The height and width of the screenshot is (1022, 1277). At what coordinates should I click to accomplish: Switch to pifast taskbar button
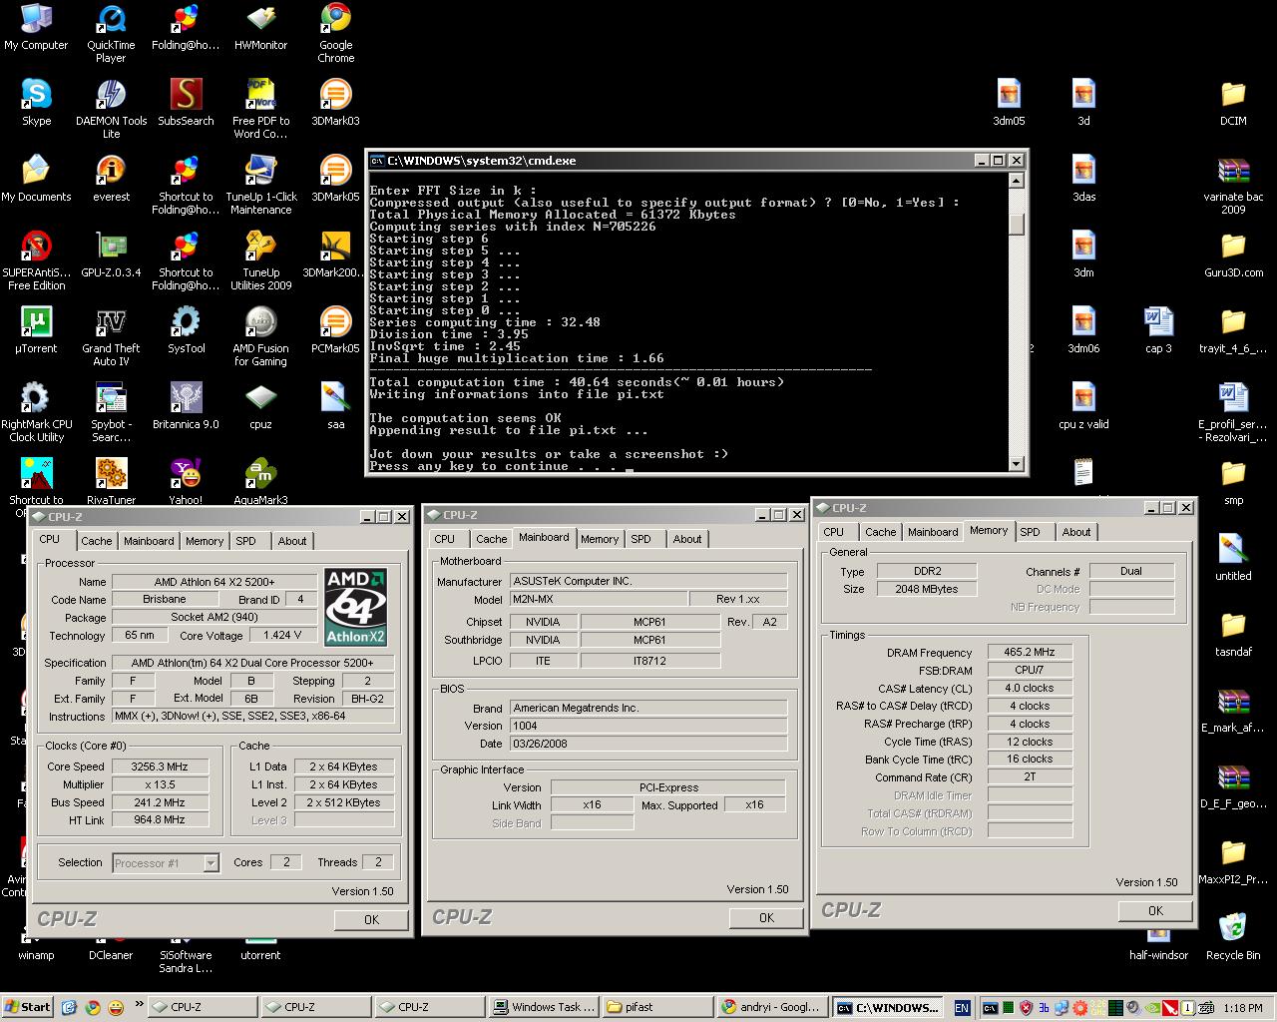tap(658, 1007)
